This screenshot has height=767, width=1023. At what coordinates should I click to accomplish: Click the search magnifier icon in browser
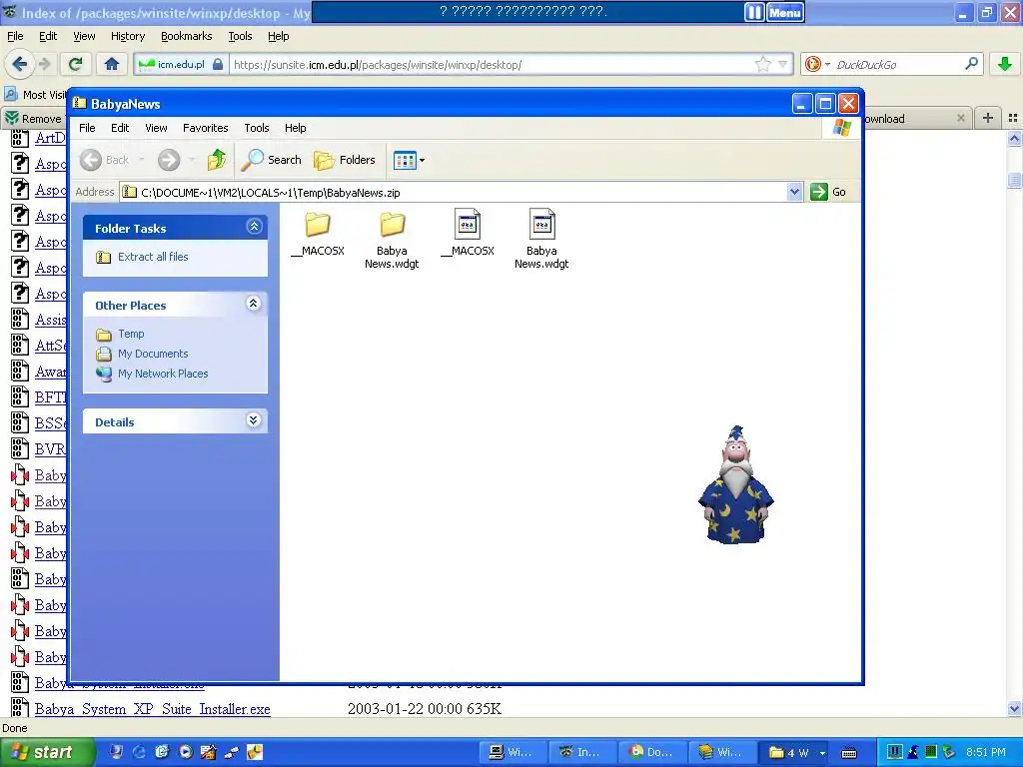(x=971, y=63)
